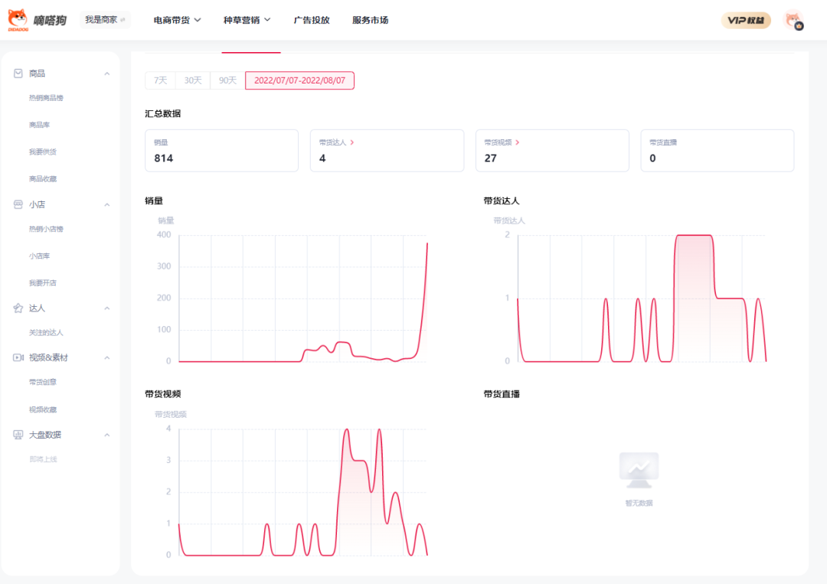Click the 带货达人 chart plateau at 2
This screenshot has height=584, width=827.
pyautogui.click(x=694, y=237)
